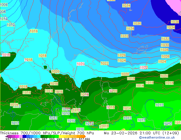Click the forecast time 'Mo 23-02-2026 21:00 UTC (12+09)'
Viewport: 181px width, 140px height.
[141, 133]
